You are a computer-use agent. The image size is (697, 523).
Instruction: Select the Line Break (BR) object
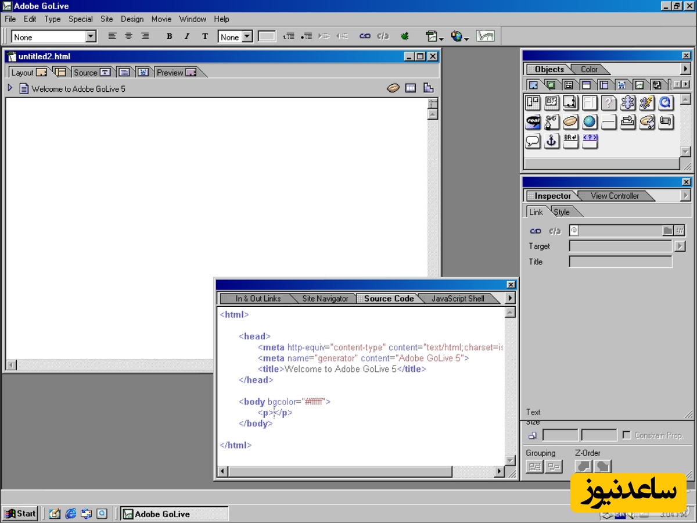(x=570, y=141)
